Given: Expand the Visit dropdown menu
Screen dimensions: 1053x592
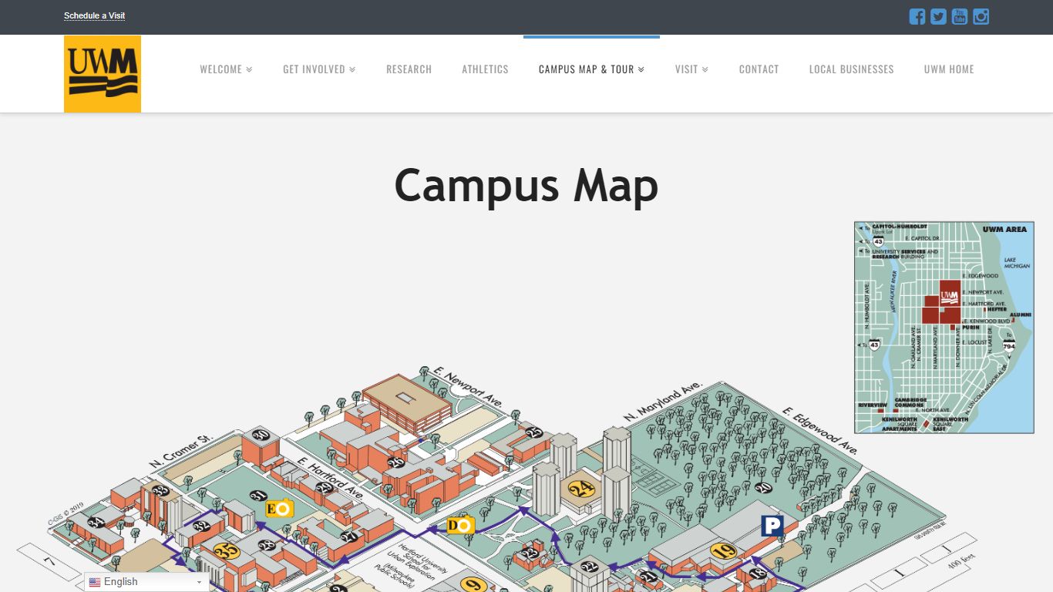Looking at the screenshot, I should point(691,69).
